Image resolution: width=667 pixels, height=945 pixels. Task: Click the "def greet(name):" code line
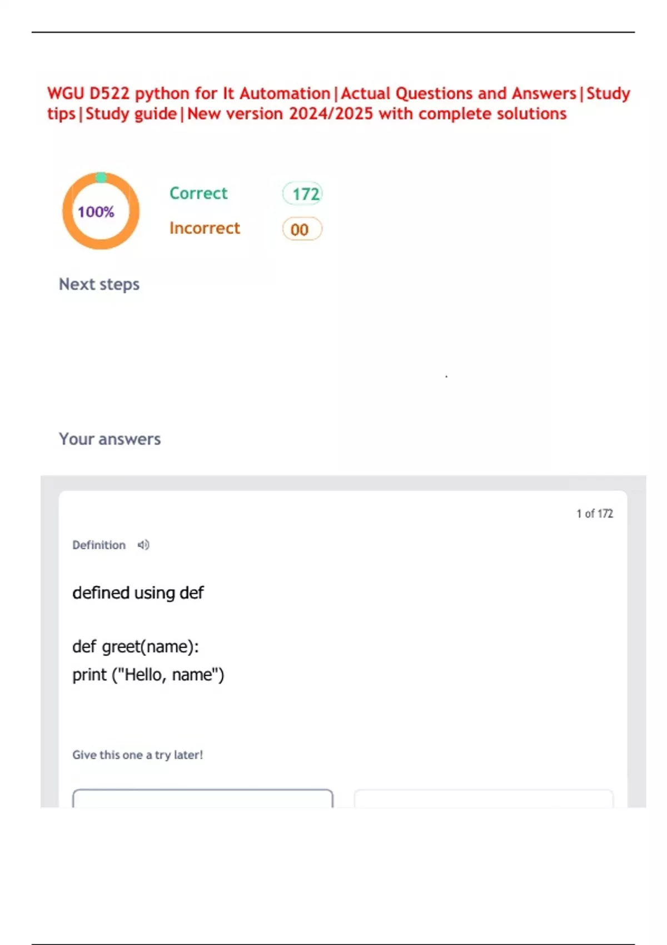click(136, 647)
